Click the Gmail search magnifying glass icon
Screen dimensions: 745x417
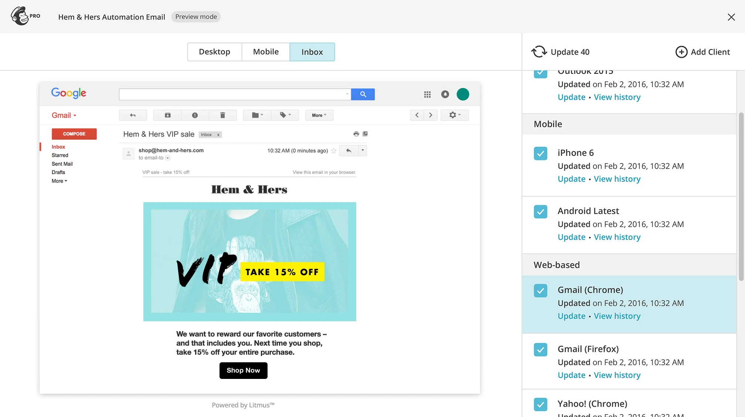point(363,94)
